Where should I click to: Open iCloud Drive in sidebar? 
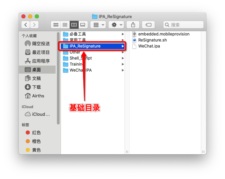(37, 114)
